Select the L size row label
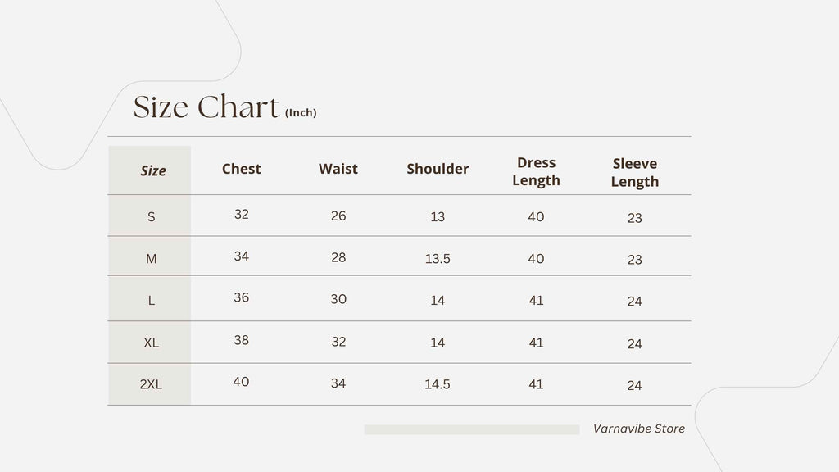 click(152, 301)
